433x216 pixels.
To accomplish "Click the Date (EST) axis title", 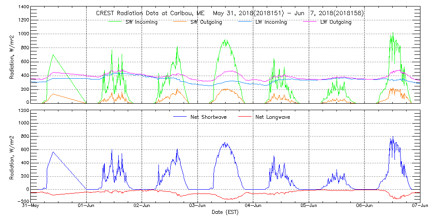I will (x=226, y=212).
